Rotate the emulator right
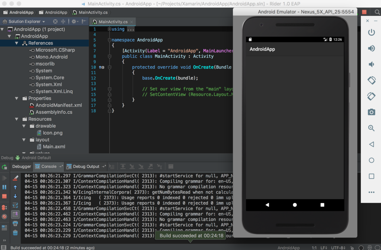This screenshot has width=381, height=250. pyautogui.click(x=371, y=96)
